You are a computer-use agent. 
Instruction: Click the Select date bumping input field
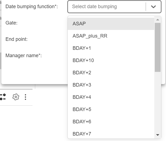106,7
